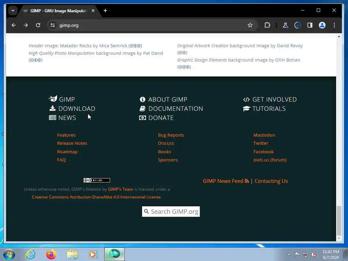
Task: Open the Features link
Action: click(66, 135)
